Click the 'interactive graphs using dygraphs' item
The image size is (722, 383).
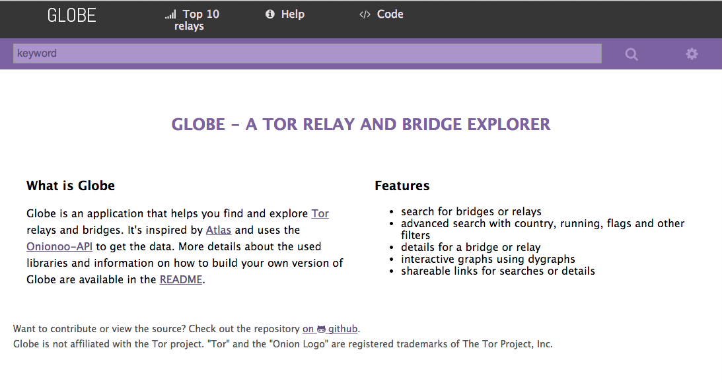point(487,259)
